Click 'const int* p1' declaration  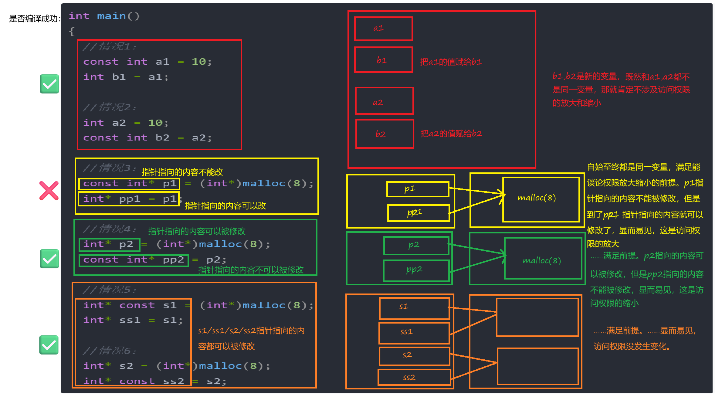tap(129, 184)
